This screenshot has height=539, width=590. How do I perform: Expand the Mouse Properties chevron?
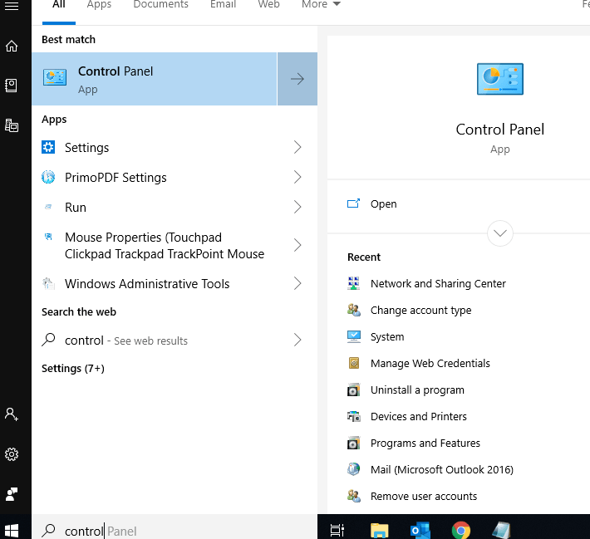pyautogui.click(x=297, y=245)
